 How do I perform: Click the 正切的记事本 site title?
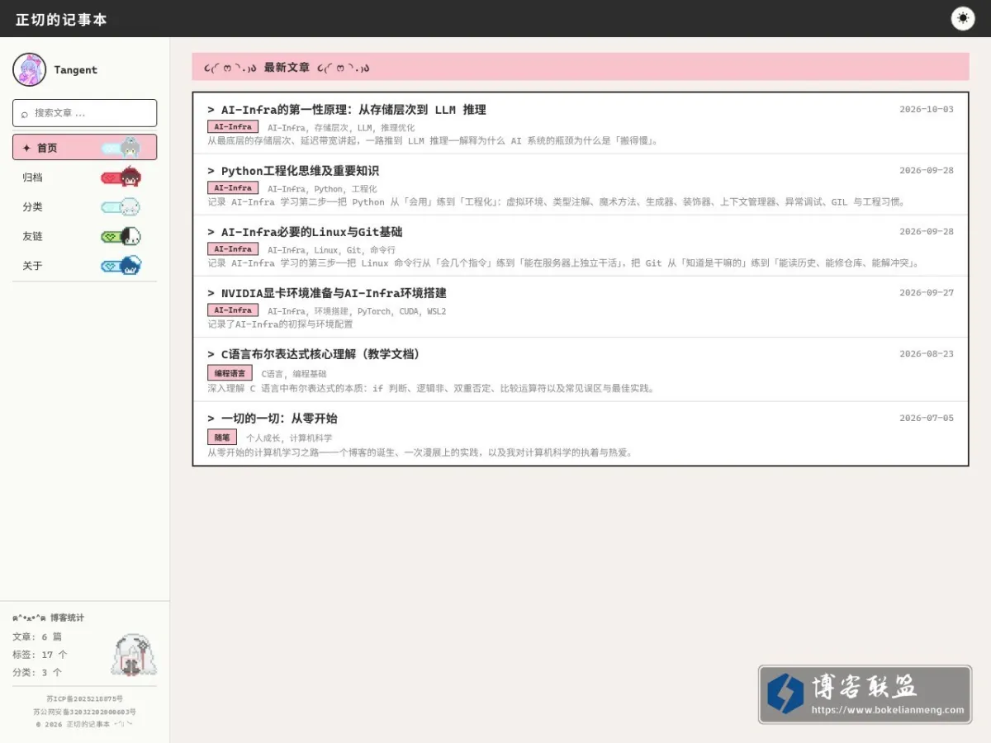tap(61, 19)
